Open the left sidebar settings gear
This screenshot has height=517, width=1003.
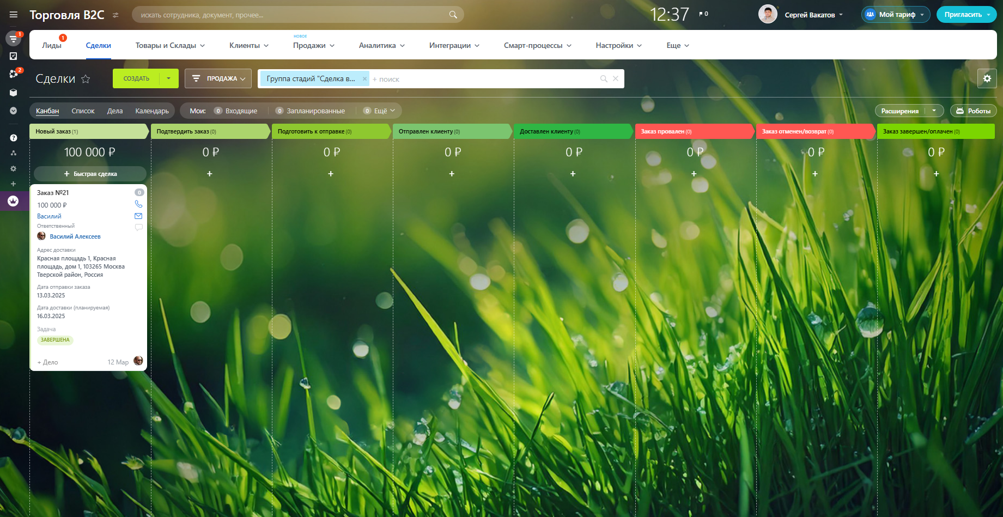tap(14, 168)
